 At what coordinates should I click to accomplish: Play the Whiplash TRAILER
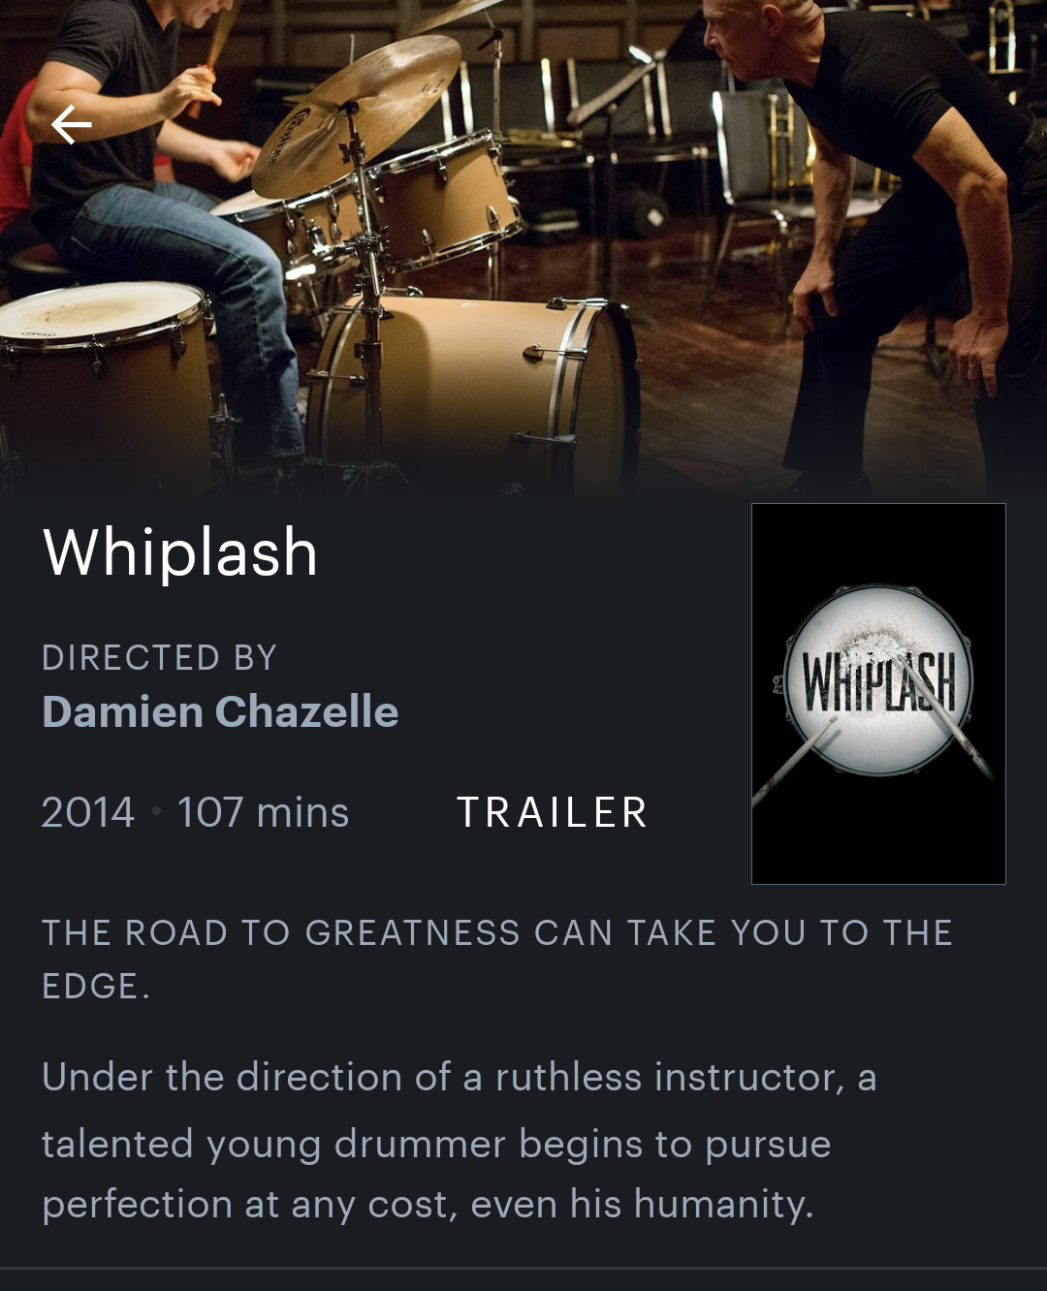tap(552, 812)
